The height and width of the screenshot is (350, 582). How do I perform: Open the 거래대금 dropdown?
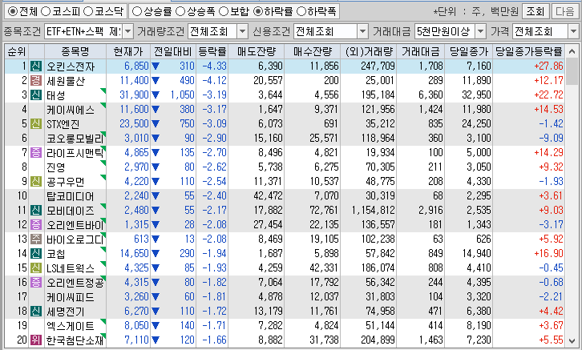pyautogui.click(x=480, y=31)
